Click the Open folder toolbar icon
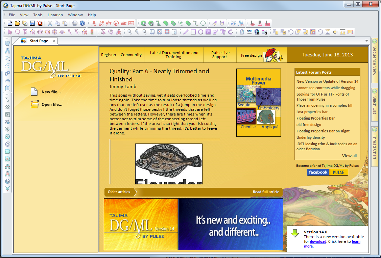Screen dimensions: 381x258 (17, 23)
